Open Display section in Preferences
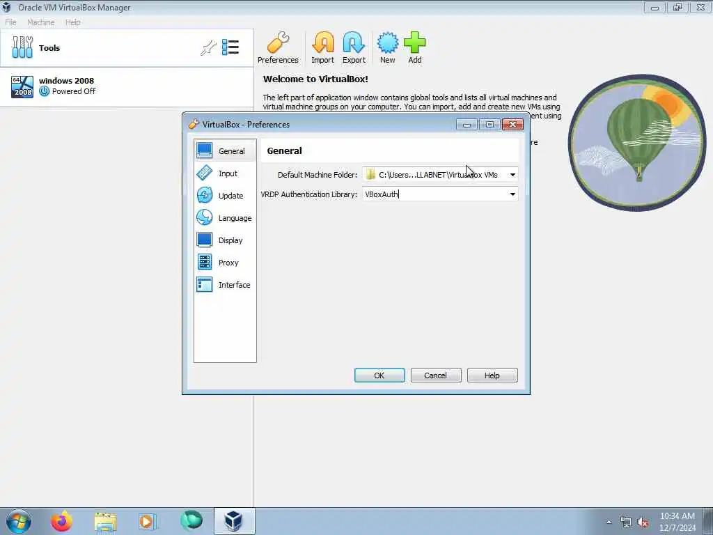Image resolution: width=713 pixels, height=535 pixels. [x=225, y=240]
